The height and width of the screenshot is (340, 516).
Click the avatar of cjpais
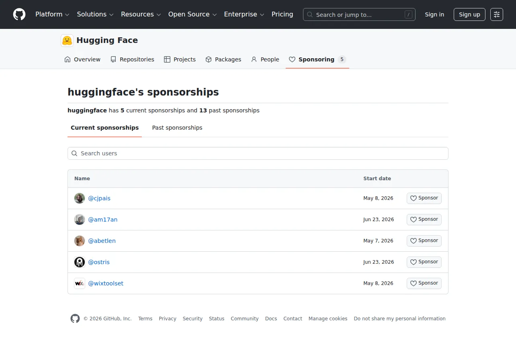80,198
